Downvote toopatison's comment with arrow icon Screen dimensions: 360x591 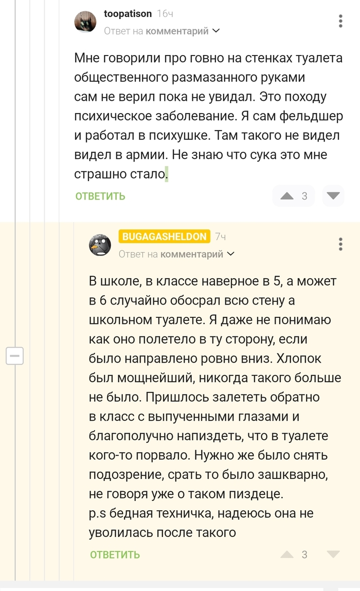332,195
